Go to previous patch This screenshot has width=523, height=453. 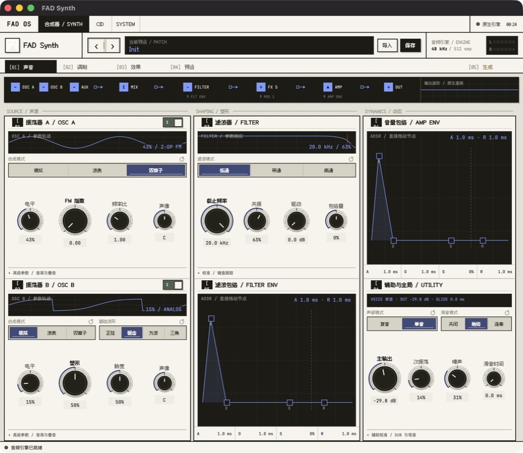(96, 45)
